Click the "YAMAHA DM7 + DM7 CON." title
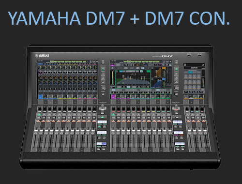This screenshot has width=242, height=184. tap(119, 18)
